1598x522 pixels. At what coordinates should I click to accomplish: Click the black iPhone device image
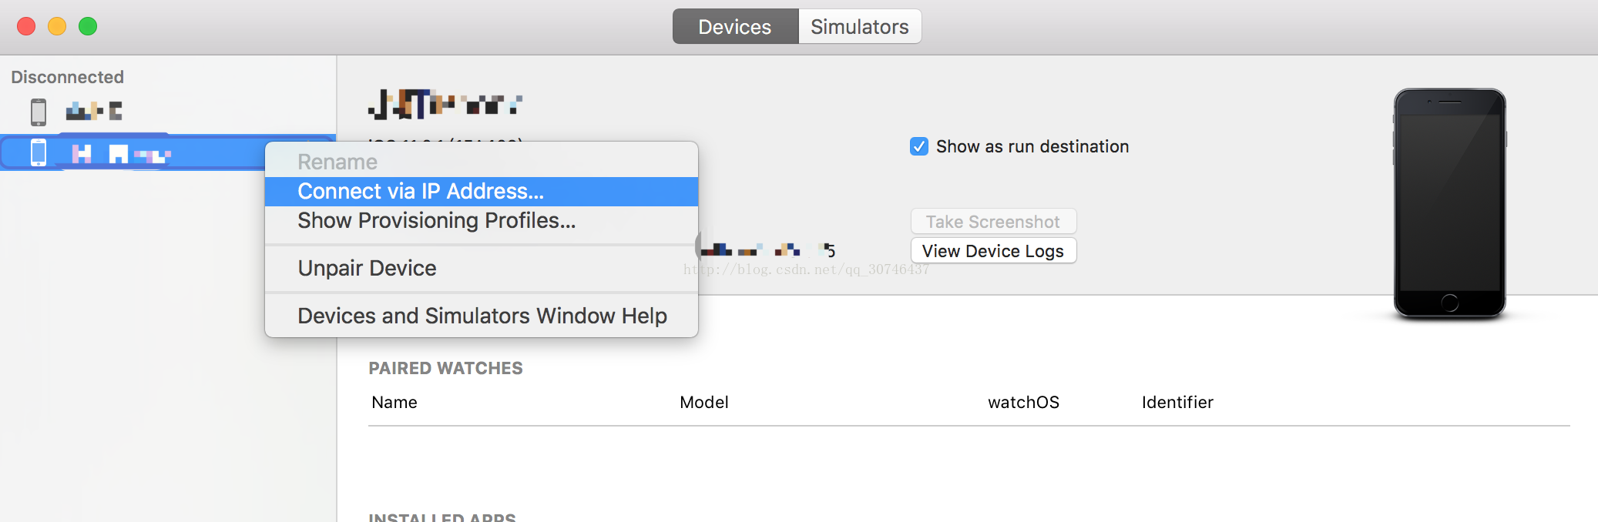click(1449, 203)
